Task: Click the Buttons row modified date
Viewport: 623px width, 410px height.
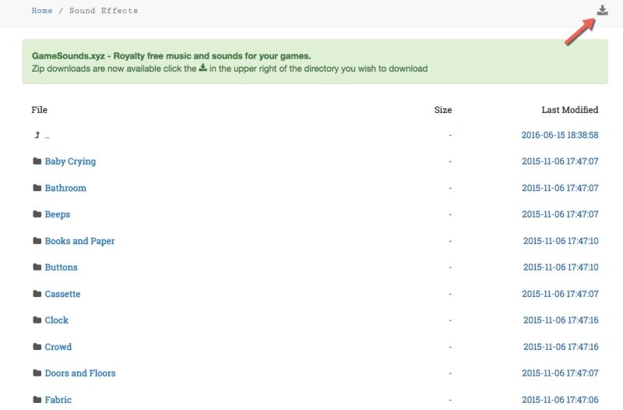Action: pos(561,267)
